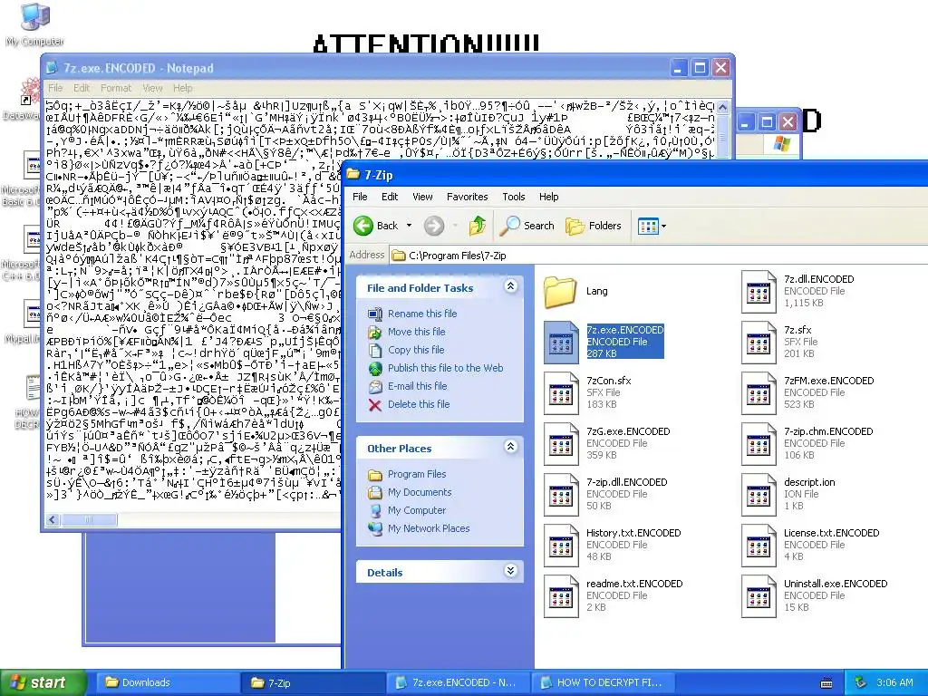Switch to 7-Zip taskbar button
This screenshot has width=928, height=696.
coord(313,682)
